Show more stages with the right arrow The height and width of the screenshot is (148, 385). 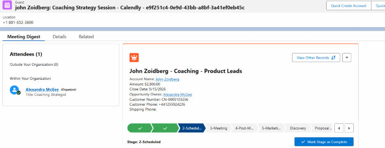point(349,128)
